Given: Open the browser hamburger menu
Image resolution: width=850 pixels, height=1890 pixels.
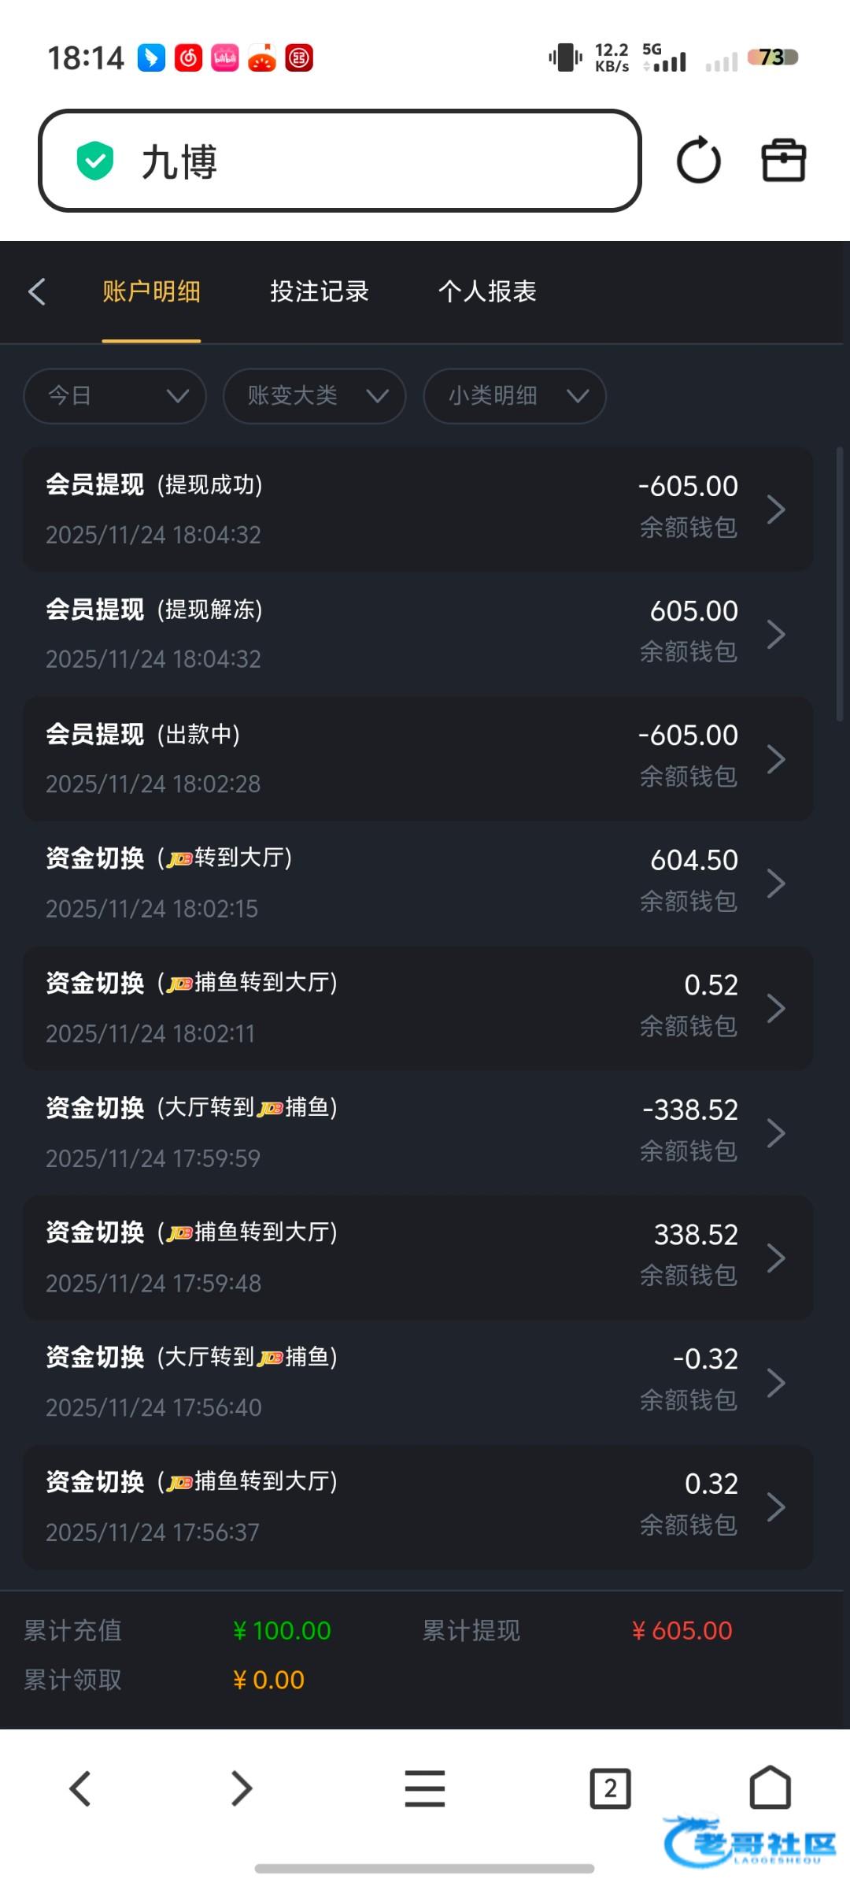Looking at the screenshot, I should (x=425, y=1788).
